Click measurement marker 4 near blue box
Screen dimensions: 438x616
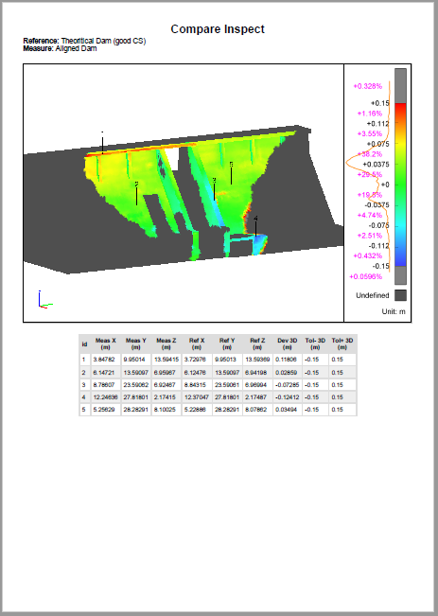tap(255, 226)
